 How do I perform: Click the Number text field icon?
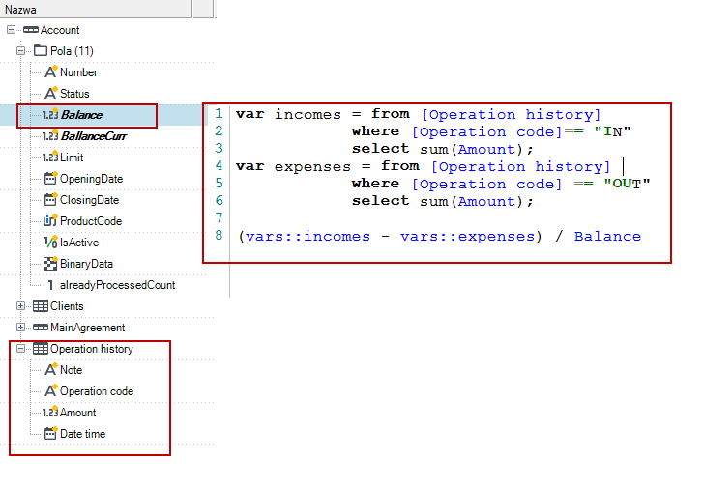point(51,71)
